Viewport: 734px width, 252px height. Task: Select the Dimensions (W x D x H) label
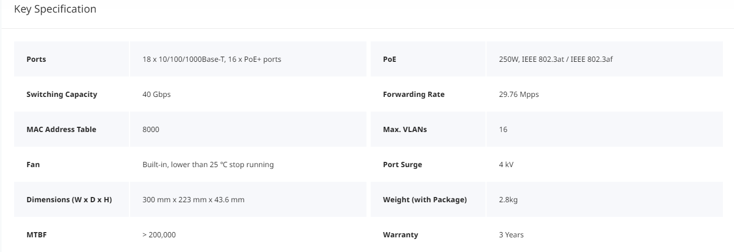[x=69, y=200]
